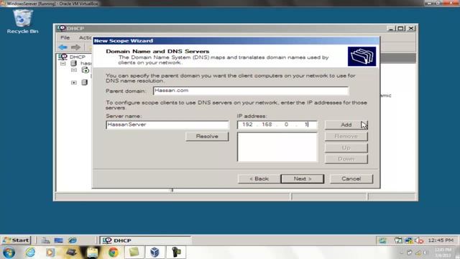Click the guest network tray icon
Viewport: 460px width, 259px height.
(x=409, y=240)
